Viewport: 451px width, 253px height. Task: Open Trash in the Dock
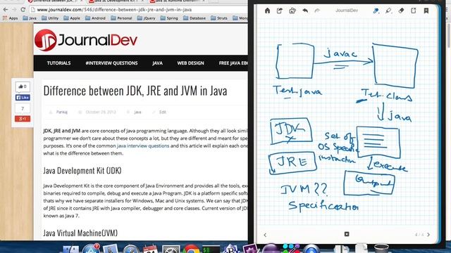coord(382,248)
